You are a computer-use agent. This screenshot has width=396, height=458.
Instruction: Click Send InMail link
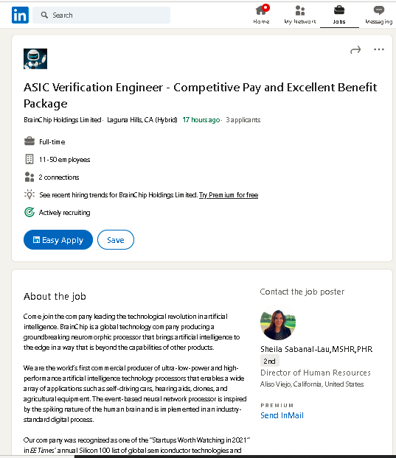click(x=282, y=415)
